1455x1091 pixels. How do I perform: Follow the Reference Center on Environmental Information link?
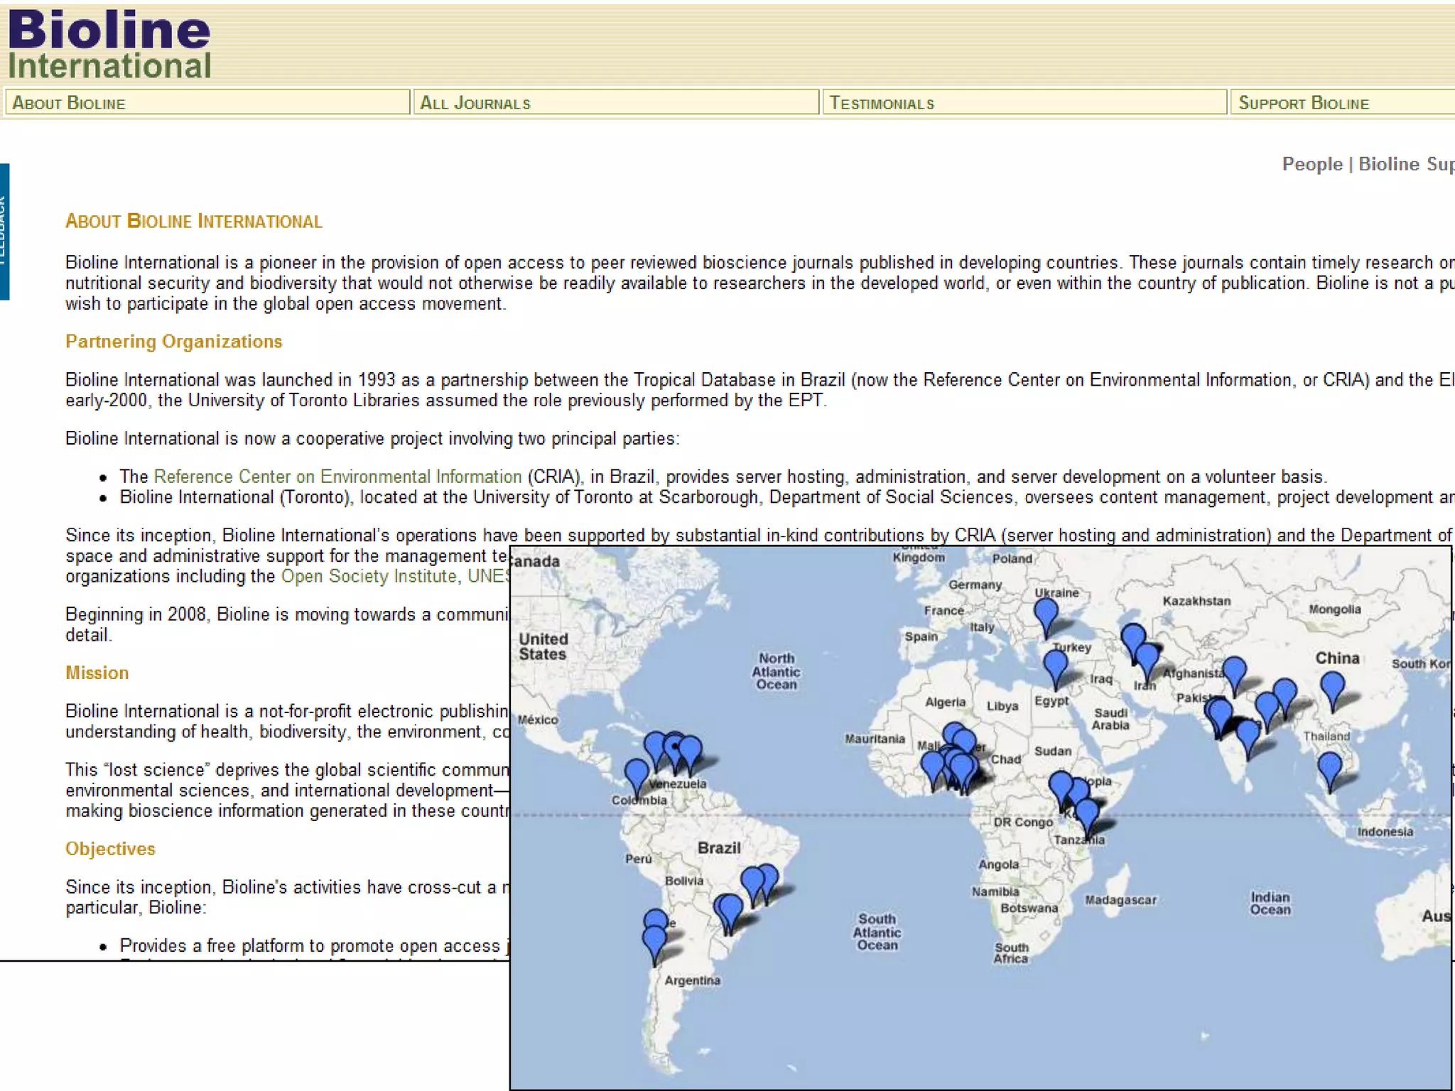pos(337,477)
